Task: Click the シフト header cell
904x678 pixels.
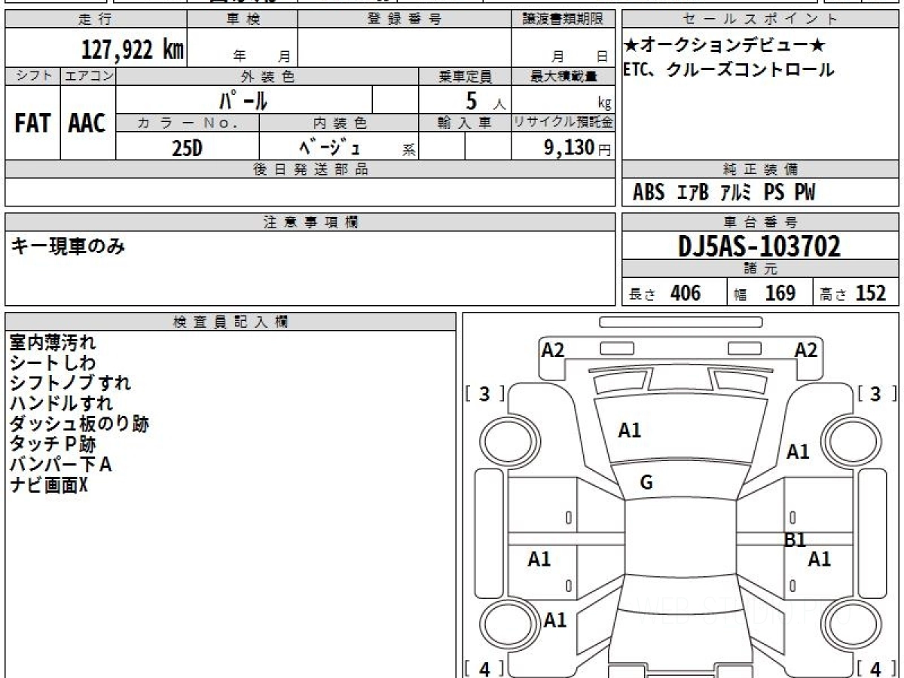Action: point(32,76)
